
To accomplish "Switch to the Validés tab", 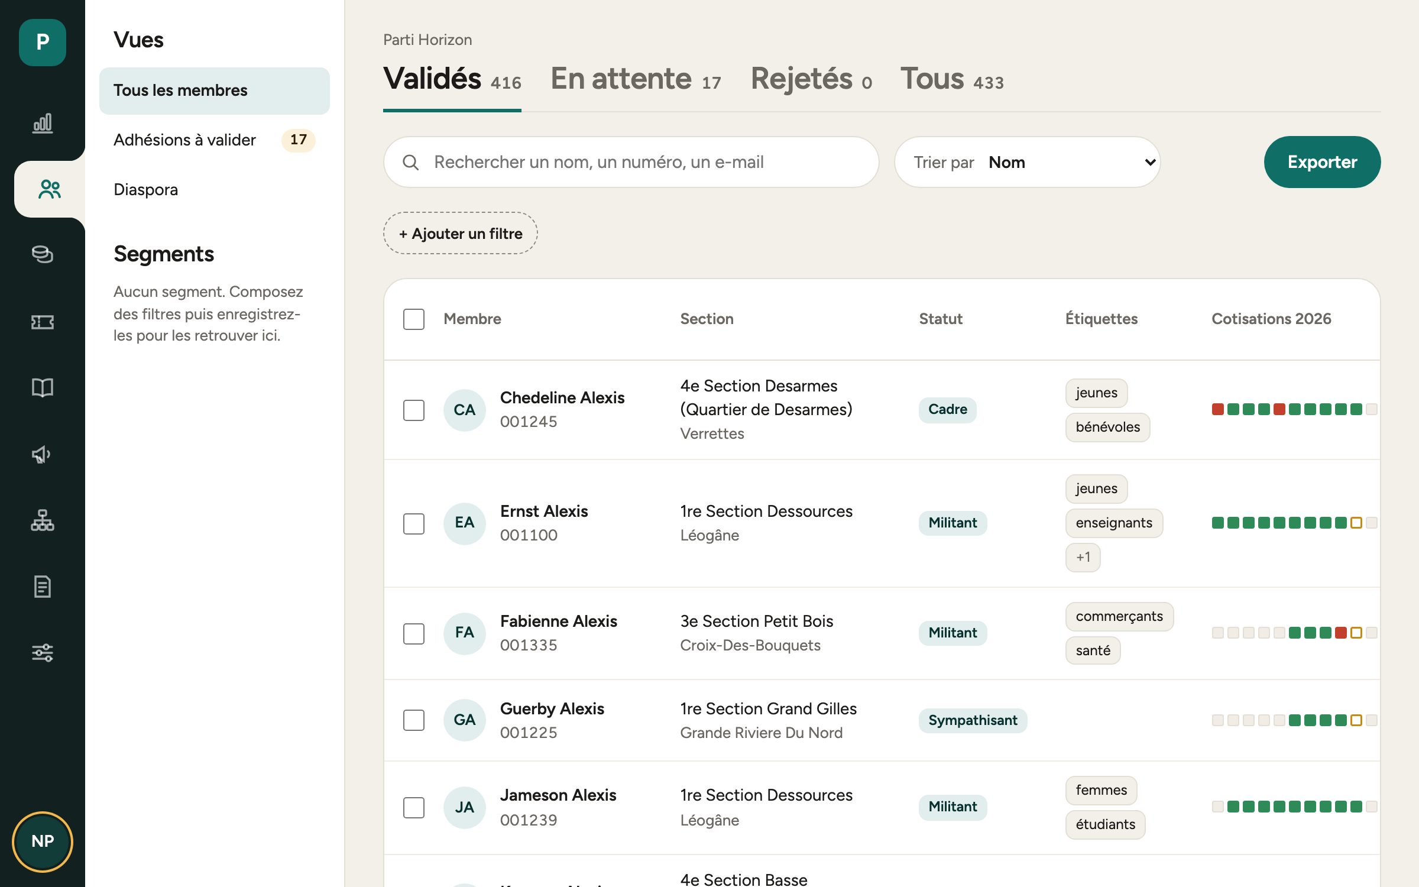I will coord(452,80).
